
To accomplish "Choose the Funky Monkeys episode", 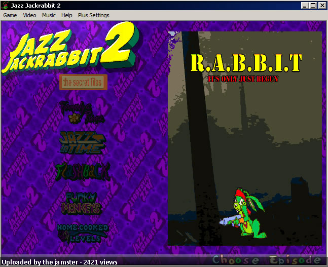I will pos(83,203).
